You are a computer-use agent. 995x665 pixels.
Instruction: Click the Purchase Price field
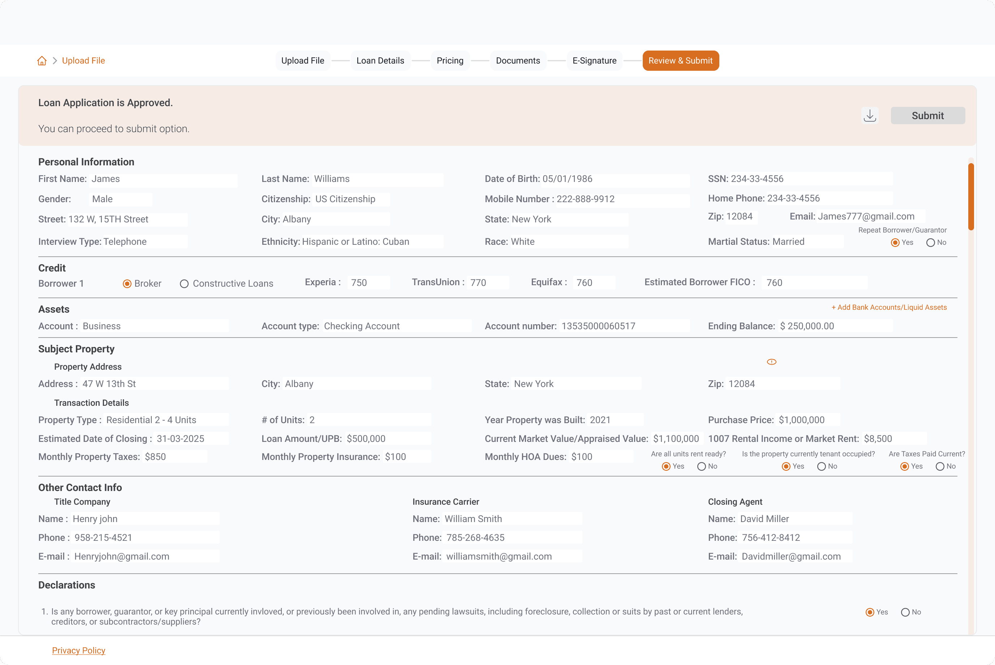coord(808,420)
